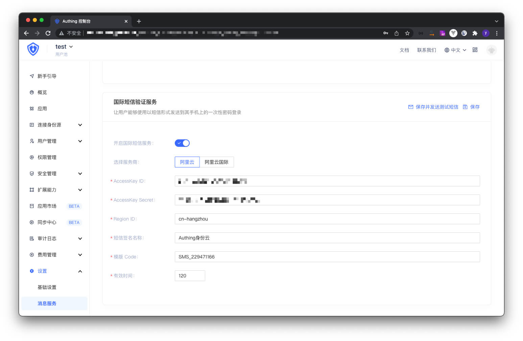Screen dimensions: 523x341
Task: Click the Authing shield logo
Action: click(33, 49)
